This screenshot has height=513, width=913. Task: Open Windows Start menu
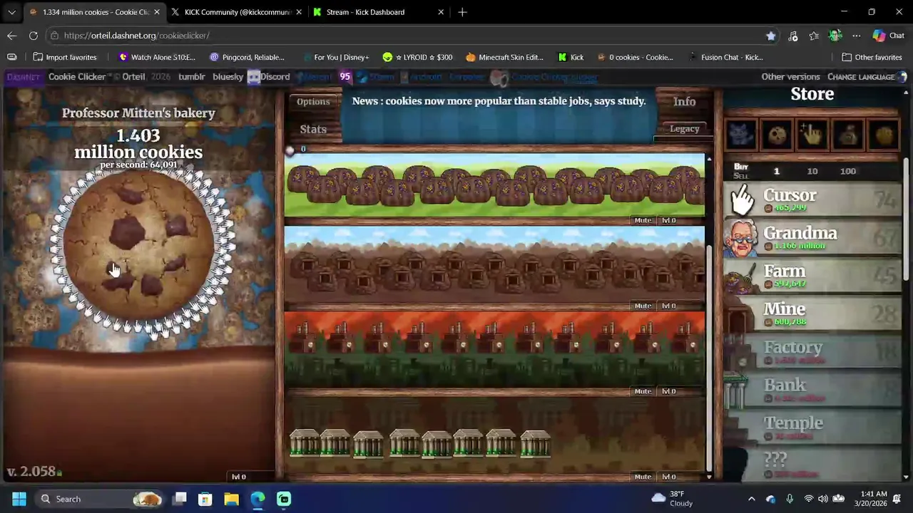[19, 499]
